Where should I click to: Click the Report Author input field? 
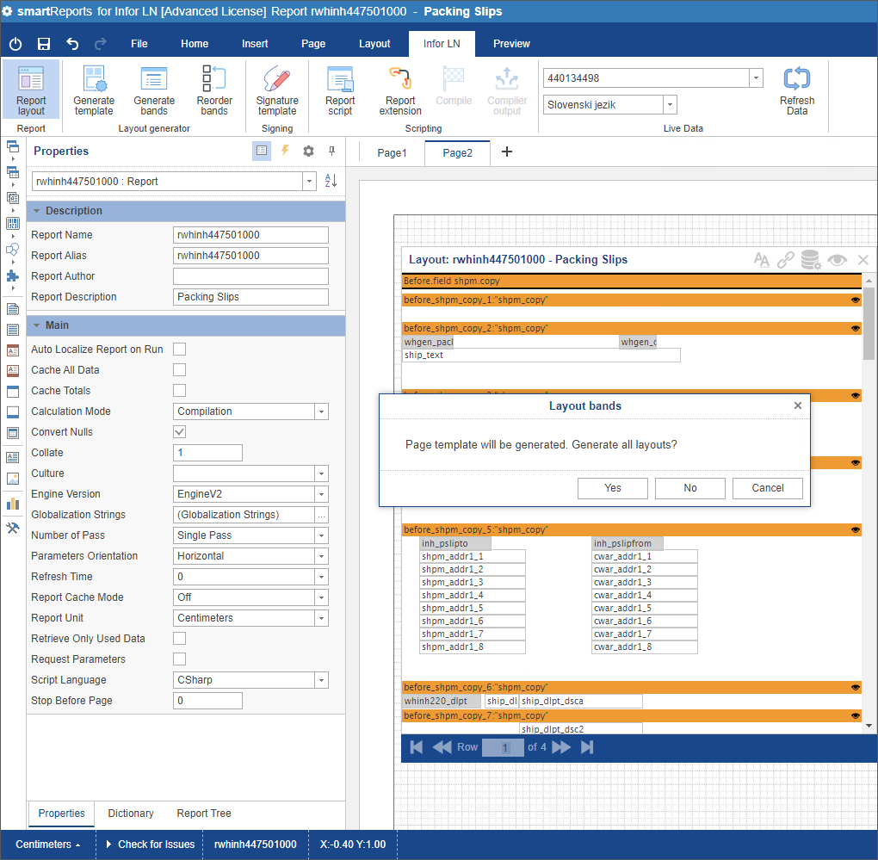pyautogui.click(x=250, y=276)
